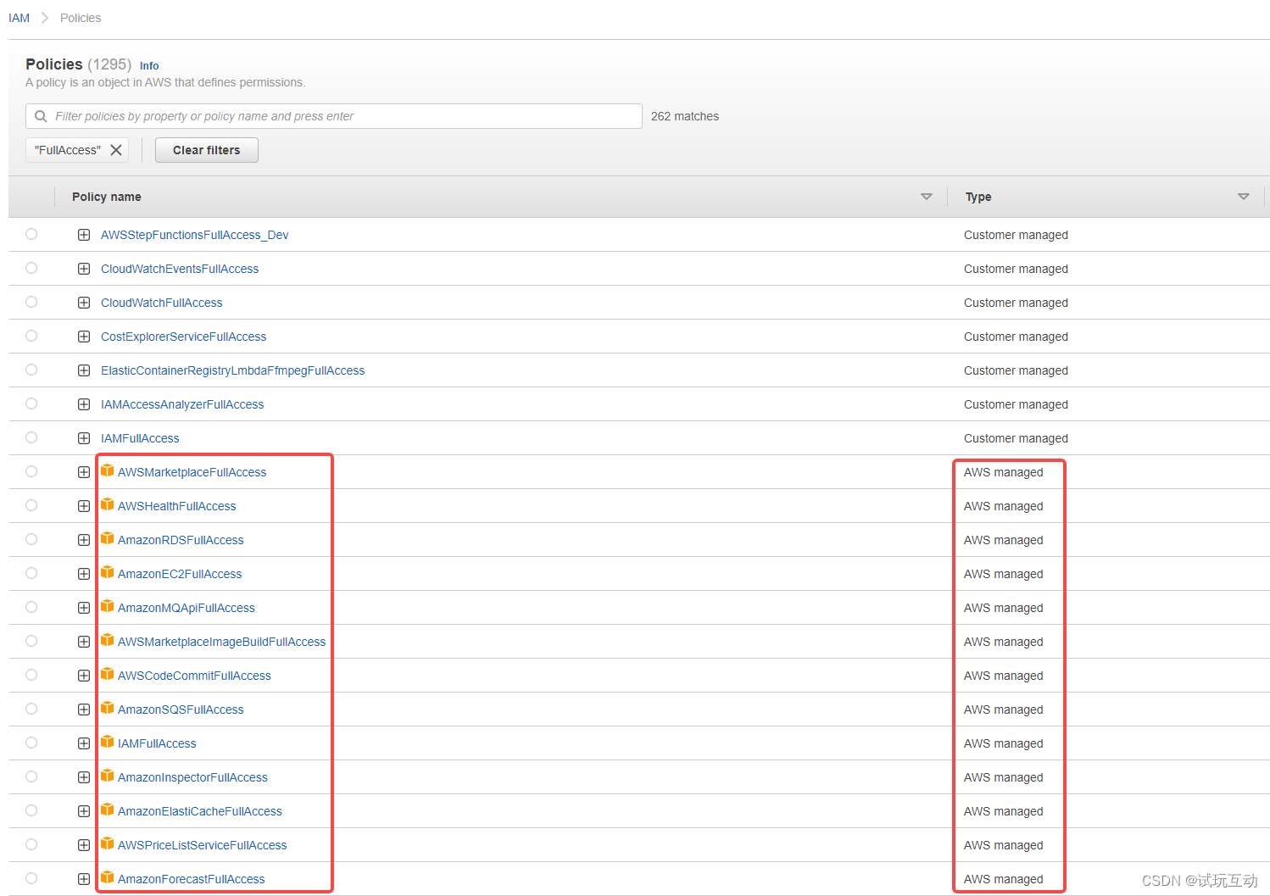Image resolution: width=1270 pixels, height=896 pixels.
Task: Open the AmazonEC2FullAccess policy link
Action: pos(180,574)
